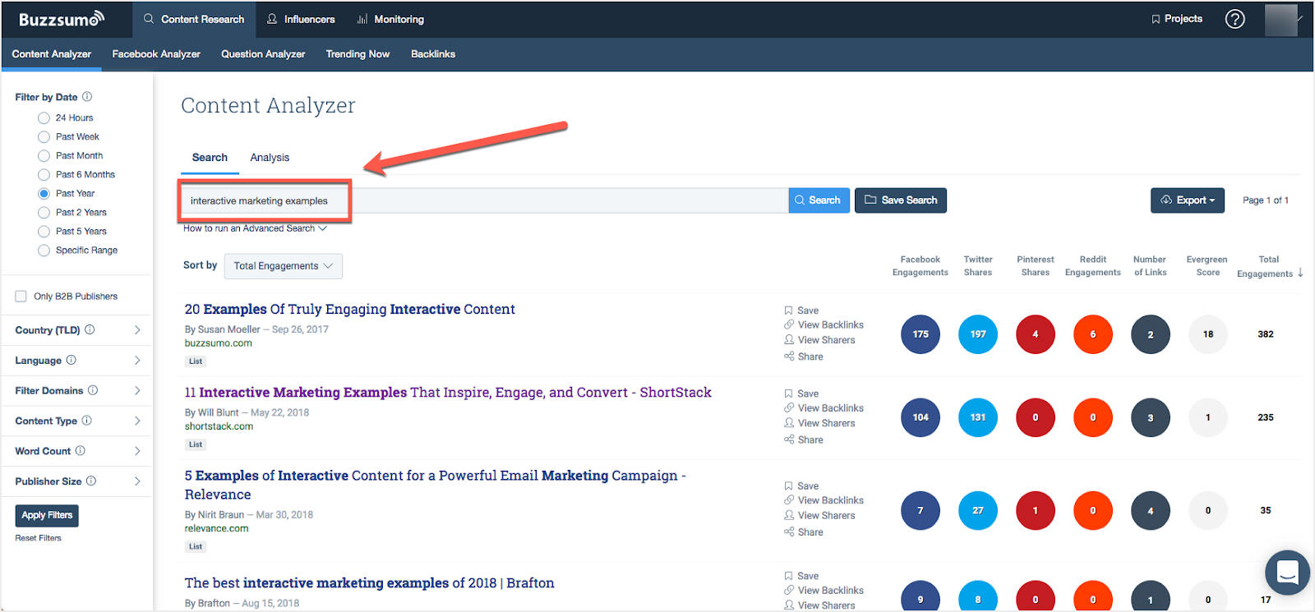Go to Trending Now tab
The image size is (1315, 612).
tap(358, 54)
